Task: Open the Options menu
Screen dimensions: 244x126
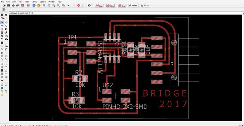Action: [43, 2]
